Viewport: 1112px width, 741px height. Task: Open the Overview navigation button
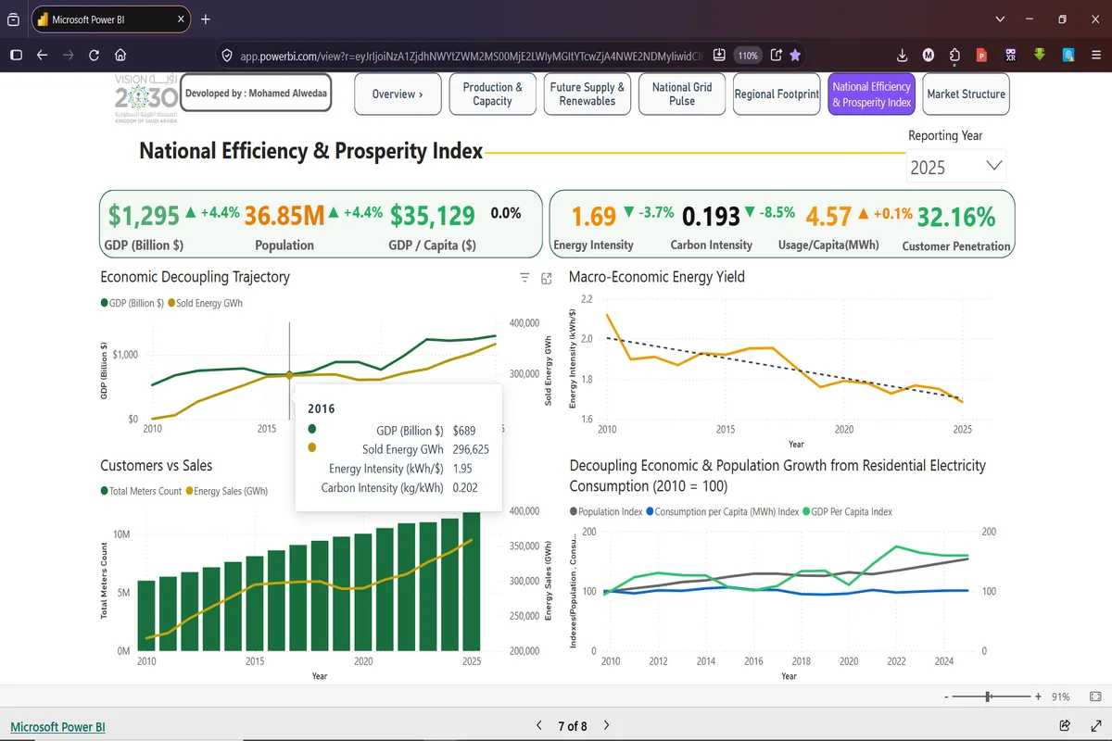point(398,94)
